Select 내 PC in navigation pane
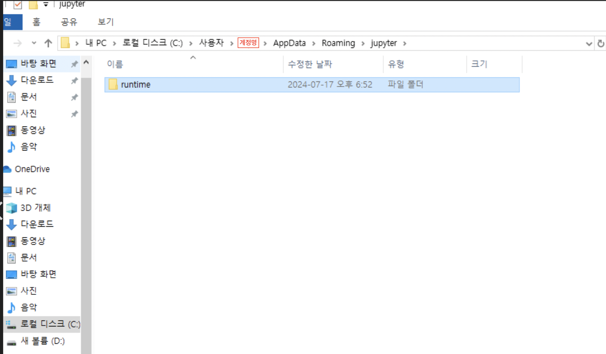Viewport: 606px width, 354px height. [x=26, y=191]
